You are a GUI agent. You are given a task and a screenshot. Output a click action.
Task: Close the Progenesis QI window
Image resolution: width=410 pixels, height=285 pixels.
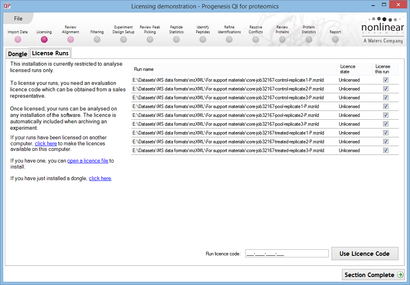pyautogui.click(x=398, y=5)
